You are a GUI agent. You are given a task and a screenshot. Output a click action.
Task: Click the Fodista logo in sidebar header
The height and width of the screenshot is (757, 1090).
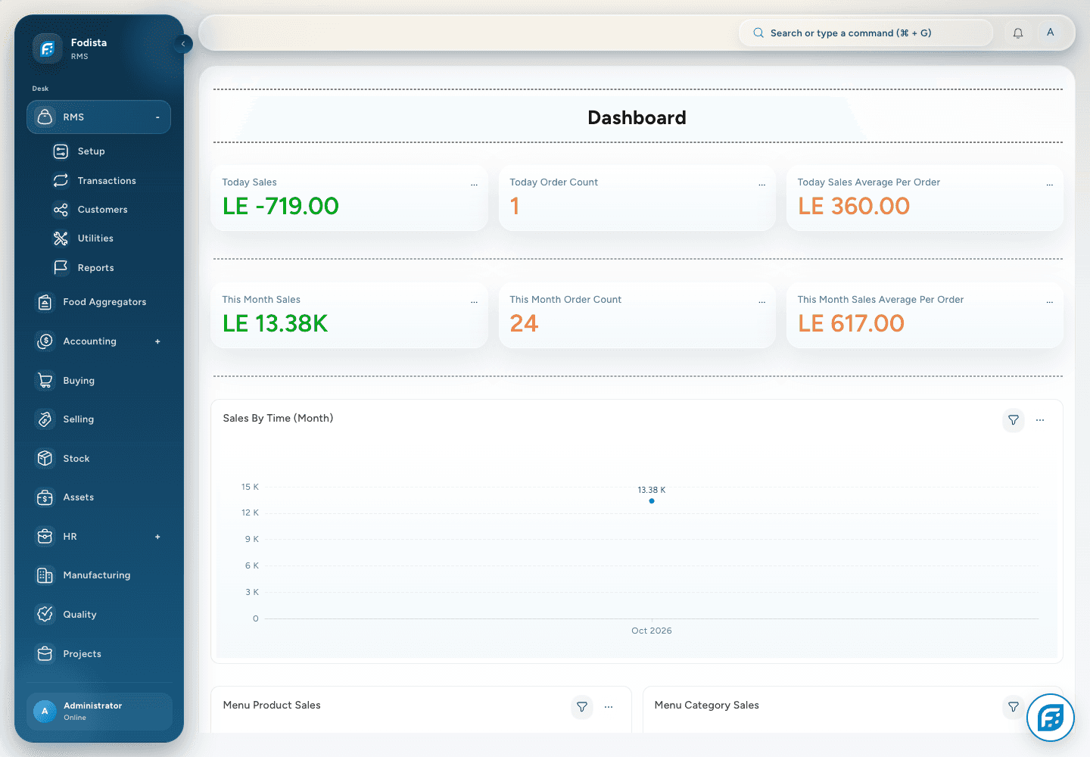(x=47, y=48)
